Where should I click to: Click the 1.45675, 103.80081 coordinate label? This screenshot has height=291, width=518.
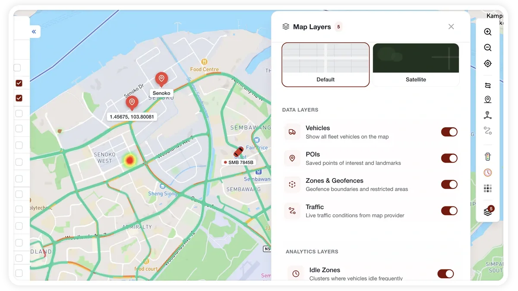coord(132,116)
